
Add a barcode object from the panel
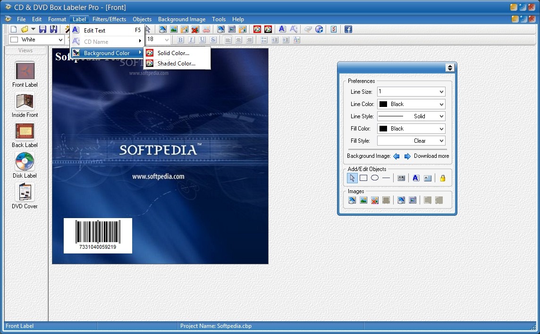coord(401,178)
